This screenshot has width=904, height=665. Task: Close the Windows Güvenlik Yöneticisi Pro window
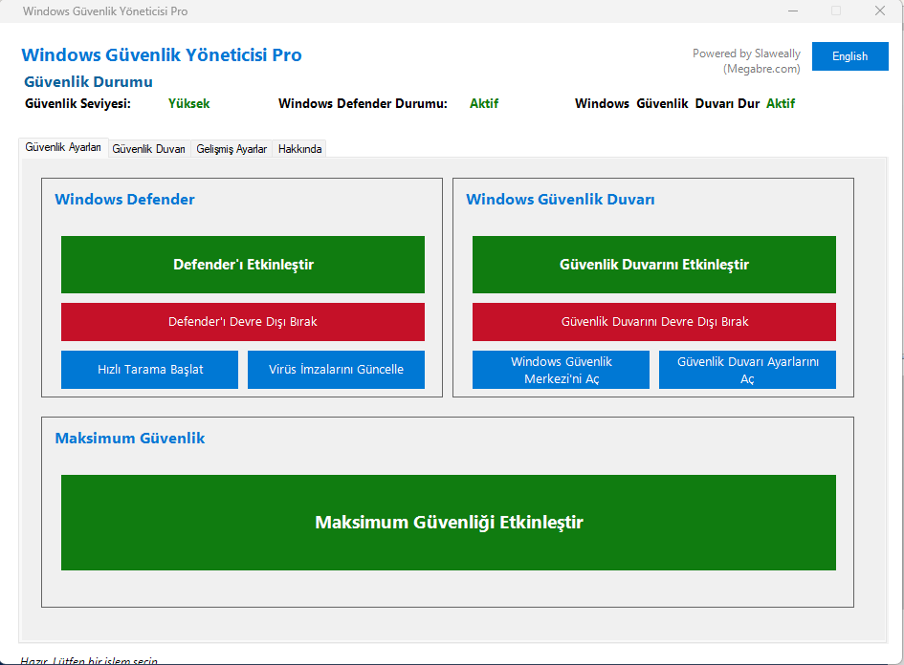(x=880, y=11)
